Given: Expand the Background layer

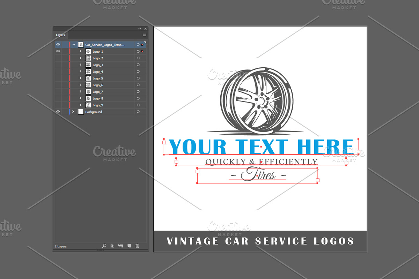Looking at the screenshot, I should [73, 112].
